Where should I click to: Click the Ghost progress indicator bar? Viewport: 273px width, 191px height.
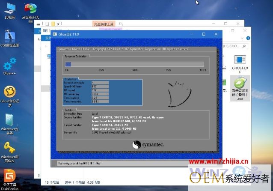coord(134,64)
